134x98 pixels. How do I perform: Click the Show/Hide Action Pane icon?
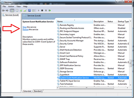pos(33,10)
